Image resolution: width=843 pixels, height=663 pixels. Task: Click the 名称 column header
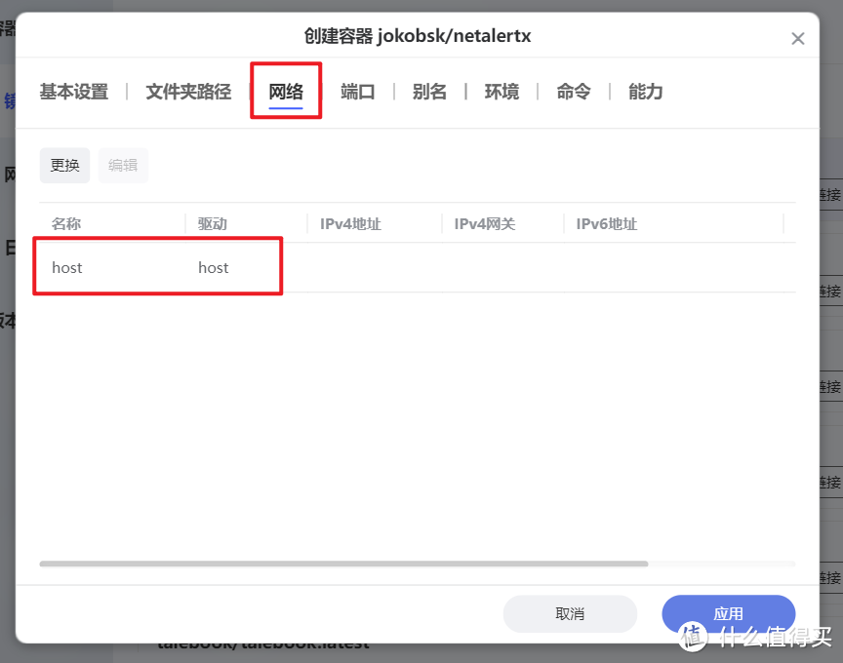coord(66,223)
